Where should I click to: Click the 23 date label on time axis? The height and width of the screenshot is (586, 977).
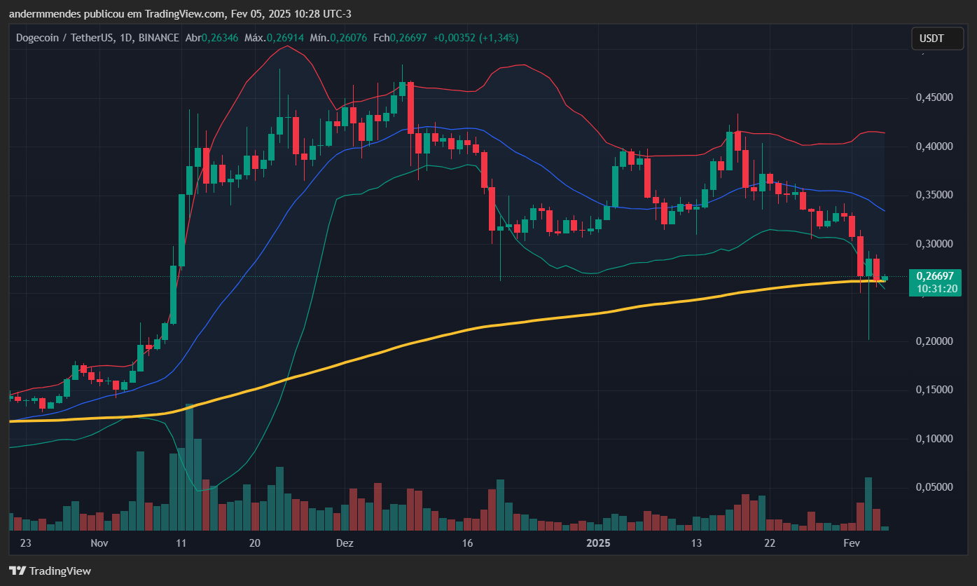pyautogui.click(x=27, y=543)
